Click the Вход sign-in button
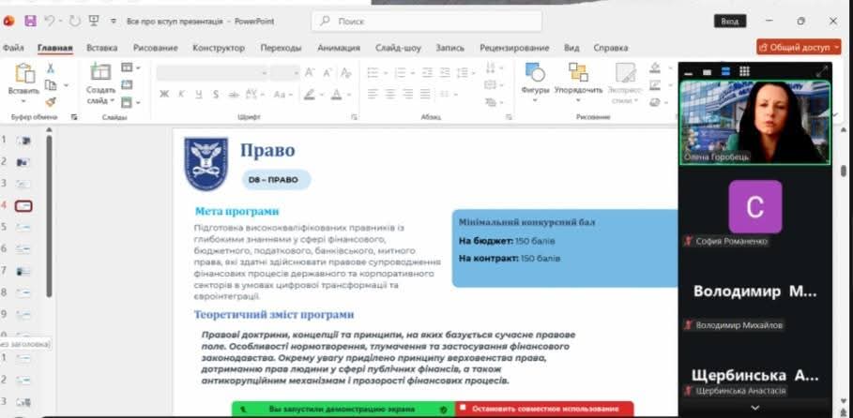Image resolution: width=853 pixels, height=418 pixels. (729, 21)
